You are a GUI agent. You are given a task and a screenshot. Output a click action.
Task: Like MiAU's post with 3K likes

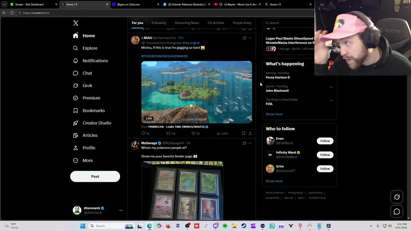point(196,133)
